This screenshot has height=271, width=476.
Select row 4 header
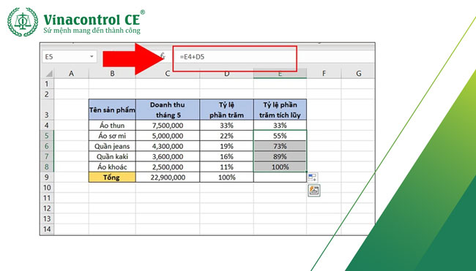click(x=47, y=126)
